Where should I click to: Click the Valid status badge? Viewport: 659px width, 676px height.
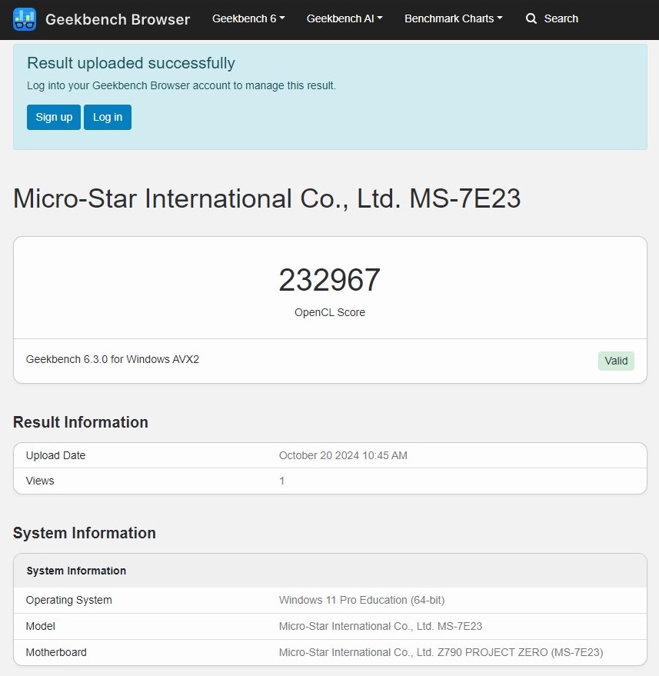click(616, 361)
